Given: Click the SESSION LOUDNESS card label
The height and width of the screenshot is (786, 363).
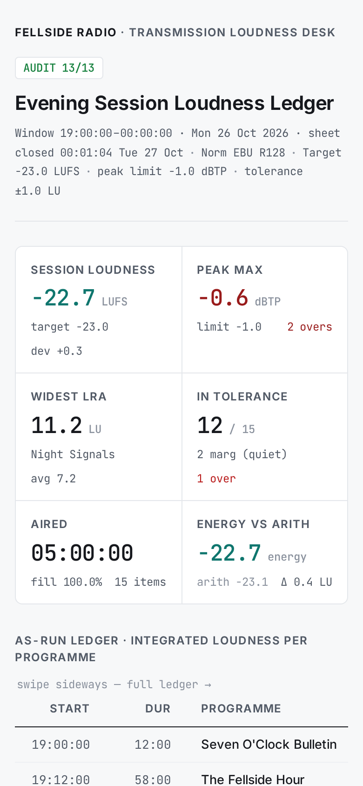Looking at the screenshot, I should coord(93,270).
